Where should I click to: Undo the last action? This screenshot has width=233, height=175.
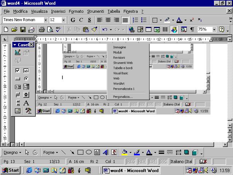(105, 30)
